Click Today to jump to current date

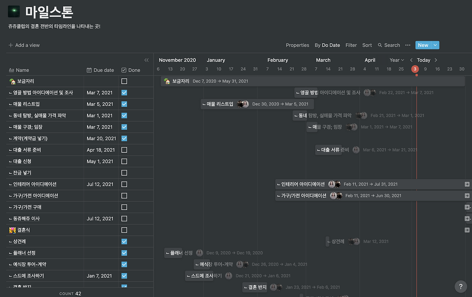(423, 60)
